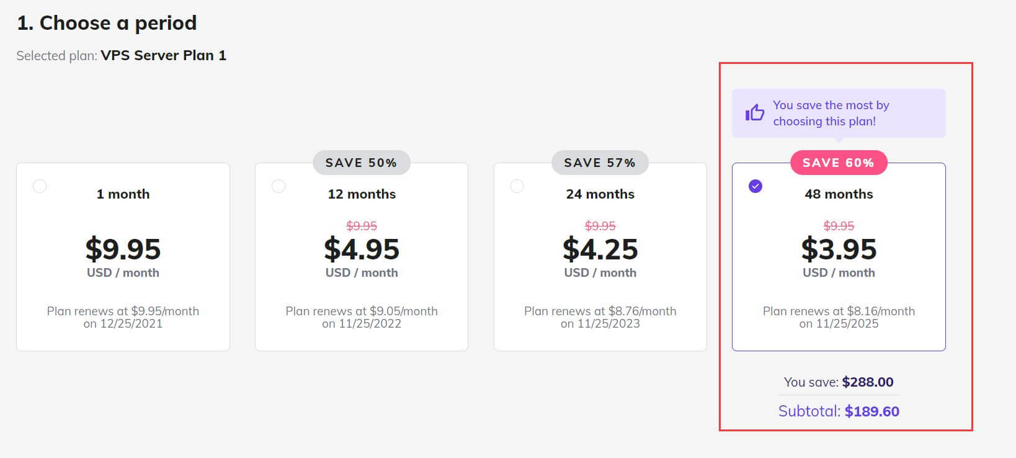Click the $9.95 price in 1 month card

tap(123, 249)
